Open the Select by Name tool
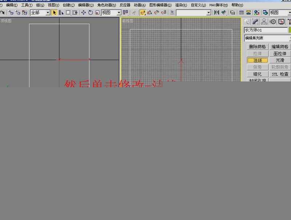The width and height of the screenshot is (291, 220). click(61, 13)
